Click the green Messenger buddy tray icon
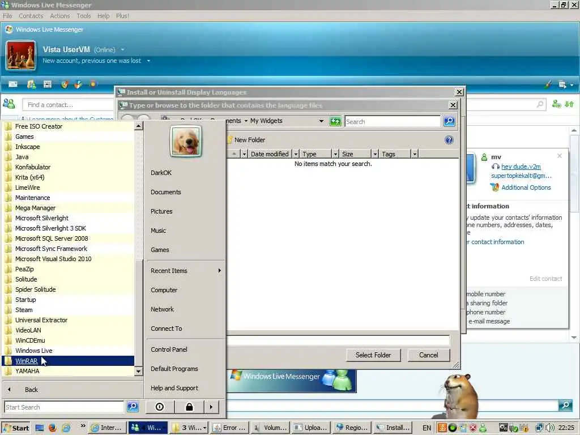 pyautogui.click(x=483, y=428)
